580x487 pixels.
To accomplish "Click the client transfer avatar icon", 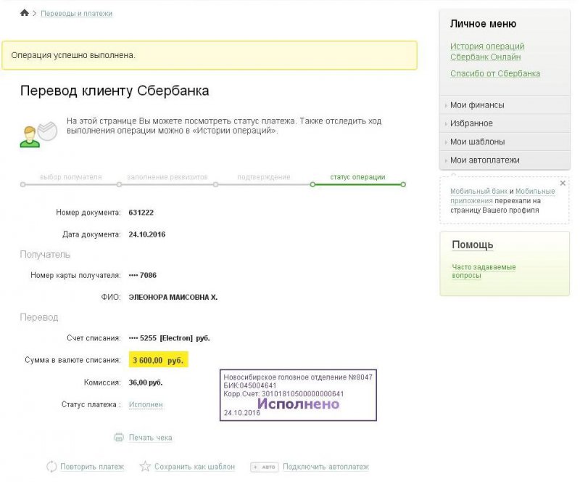I will click(x=38, y=134).
